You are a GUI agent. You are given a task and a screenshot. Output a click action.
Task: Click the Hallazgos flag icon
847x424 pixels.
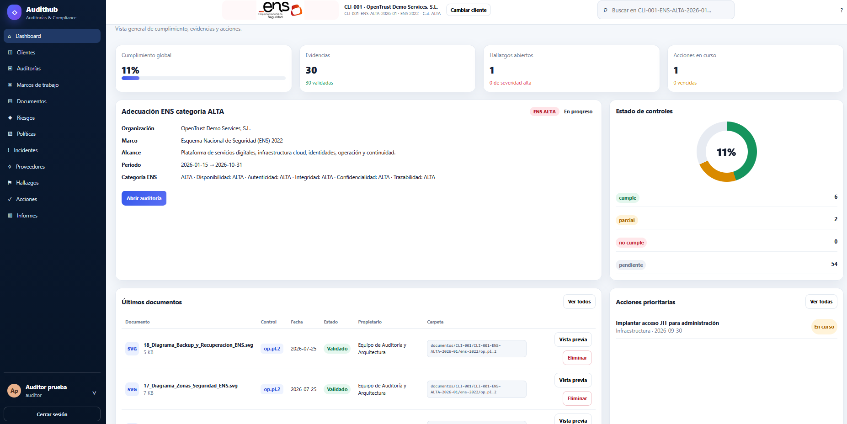tap(10, 183)
